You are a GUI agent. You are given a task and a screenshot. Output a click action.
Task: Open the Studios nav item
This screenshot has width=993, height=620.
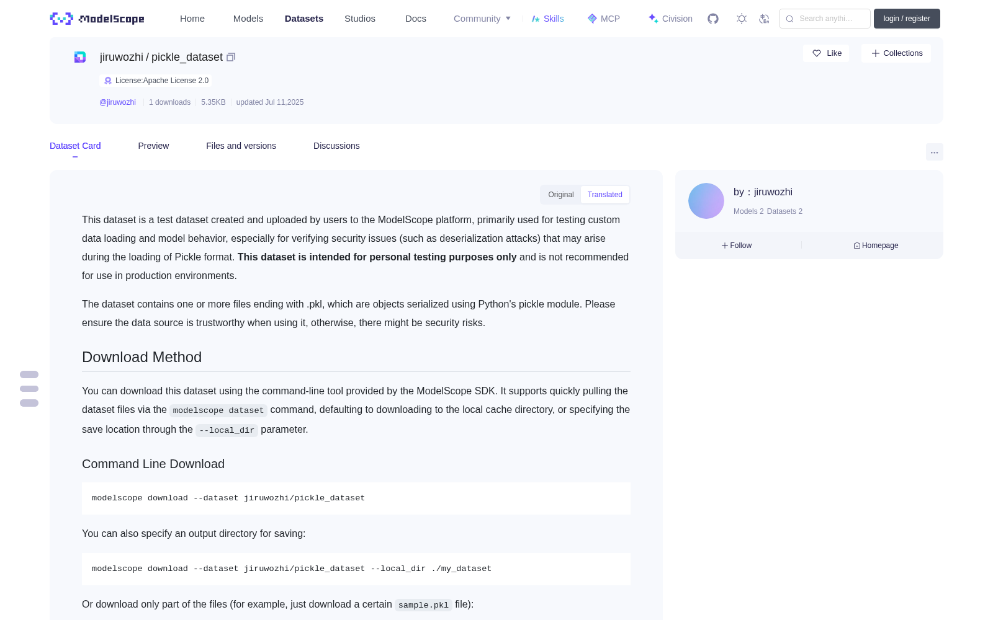click(360, 19)
